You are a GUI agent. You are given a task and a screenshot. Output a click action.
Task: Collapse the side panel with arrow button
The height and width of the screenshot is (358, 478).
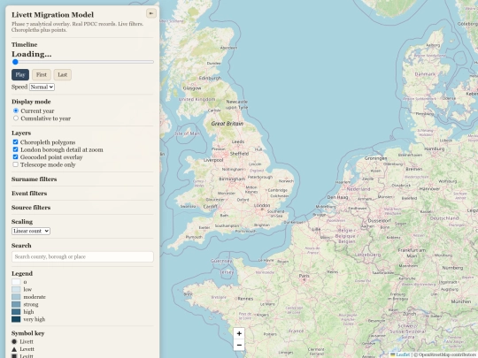click(151, 13)
